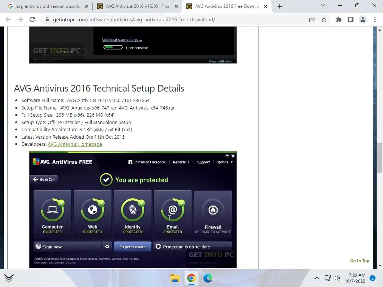Share this page via share icon

pyautogui.click(x=312, y=19)
